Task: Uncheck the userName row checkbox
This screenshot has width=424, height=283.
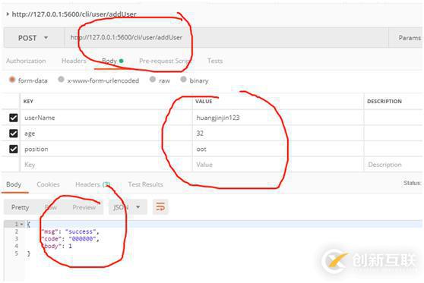Action: pos(13,118)
